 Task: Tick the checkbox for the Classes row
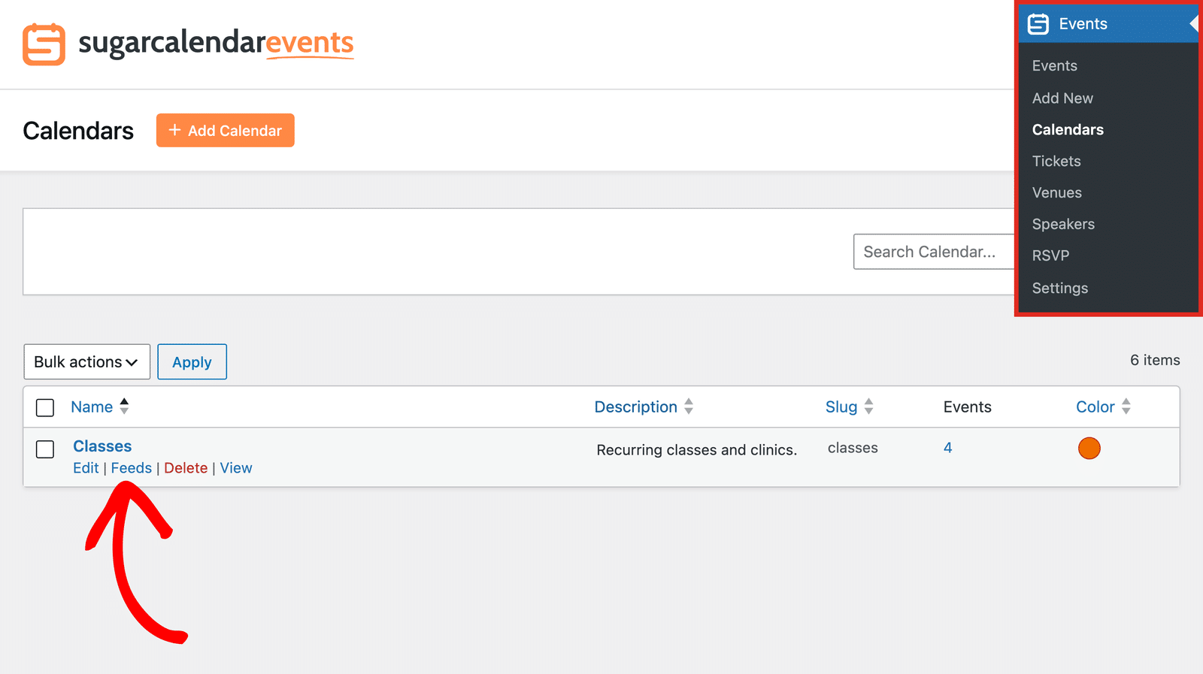45,449
